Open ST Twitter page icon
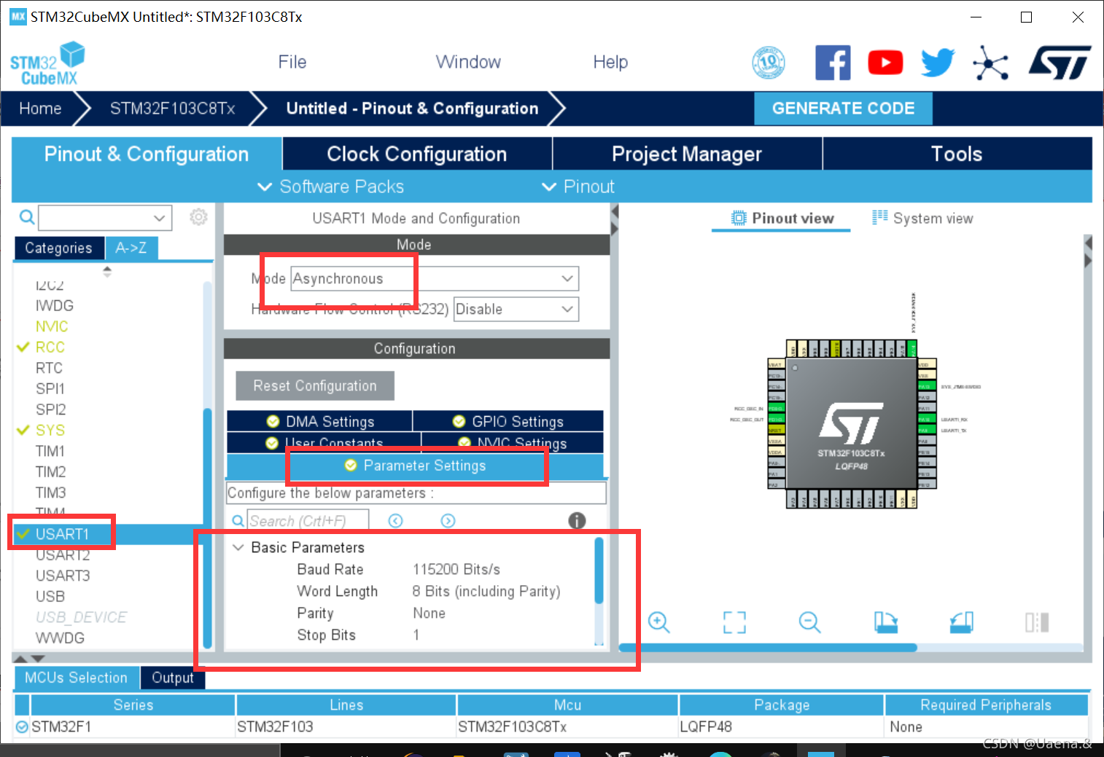This screenshot has width=1104, height=757. [x=938, y=63]
